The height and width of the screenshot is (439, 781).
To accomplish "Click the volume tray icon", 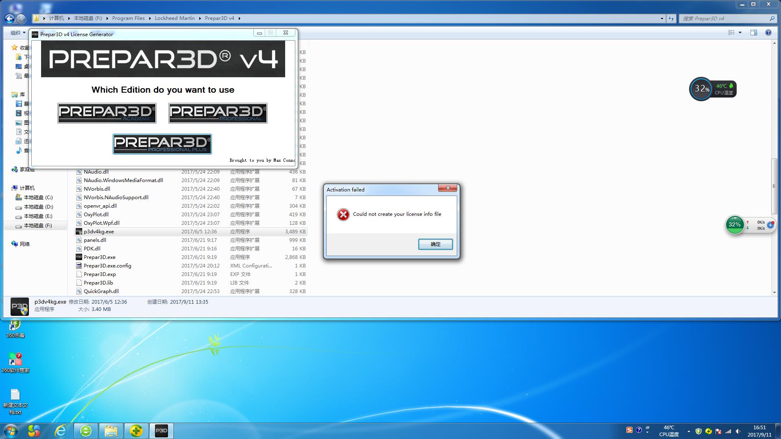I will coord(738,431).
